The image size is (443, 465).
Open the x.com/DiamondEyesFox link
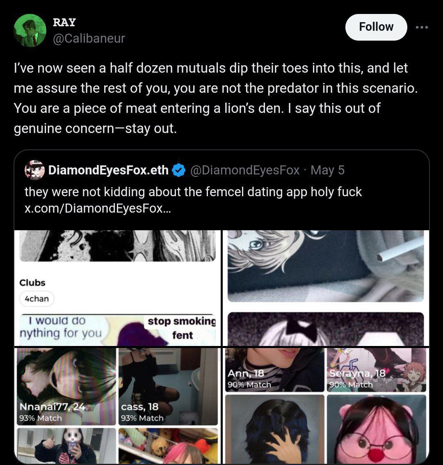coord(98,208)
